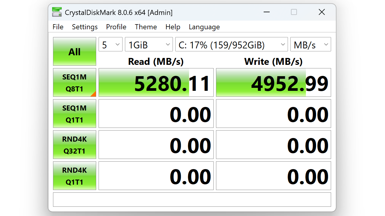Open the MB/s unit dropdown

coord(311,45)
